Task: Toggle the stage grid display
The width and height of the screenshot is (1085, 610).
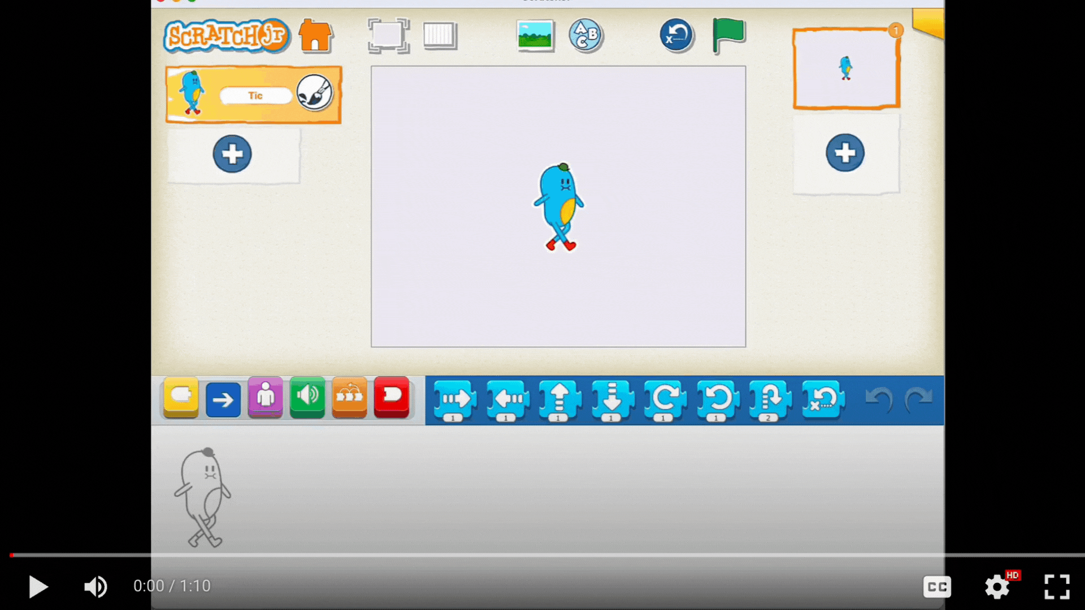Action: tap(440, 36)
